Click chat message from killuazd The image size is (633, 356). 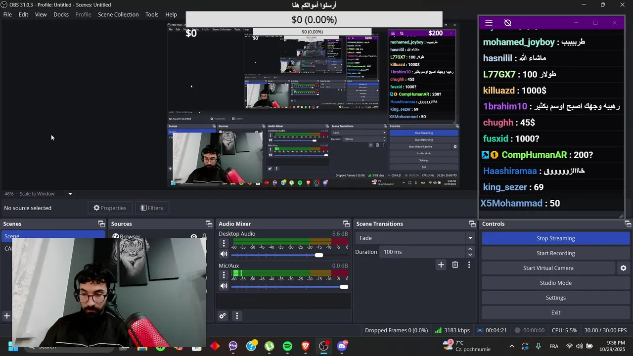(x=514, y=90)
